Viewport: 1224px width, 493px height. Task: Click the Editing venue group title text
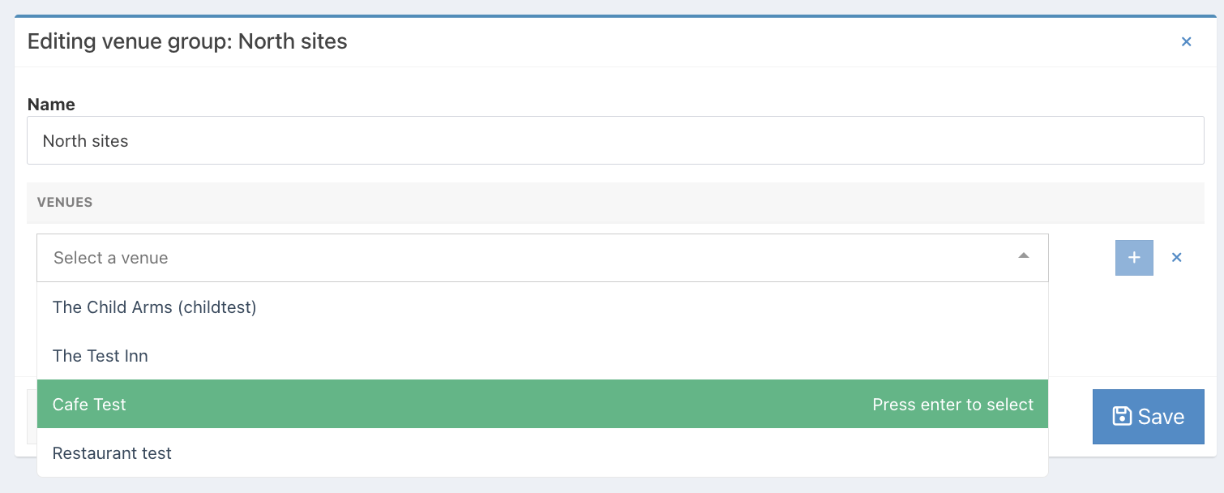coord(187,41)
